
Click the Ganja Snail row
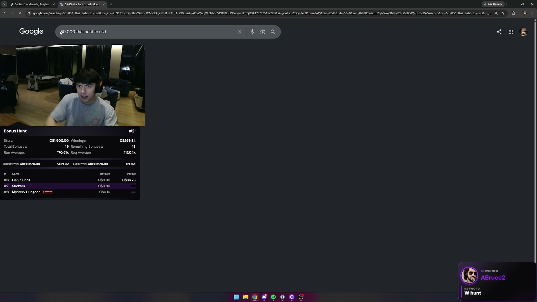[70, 180]
